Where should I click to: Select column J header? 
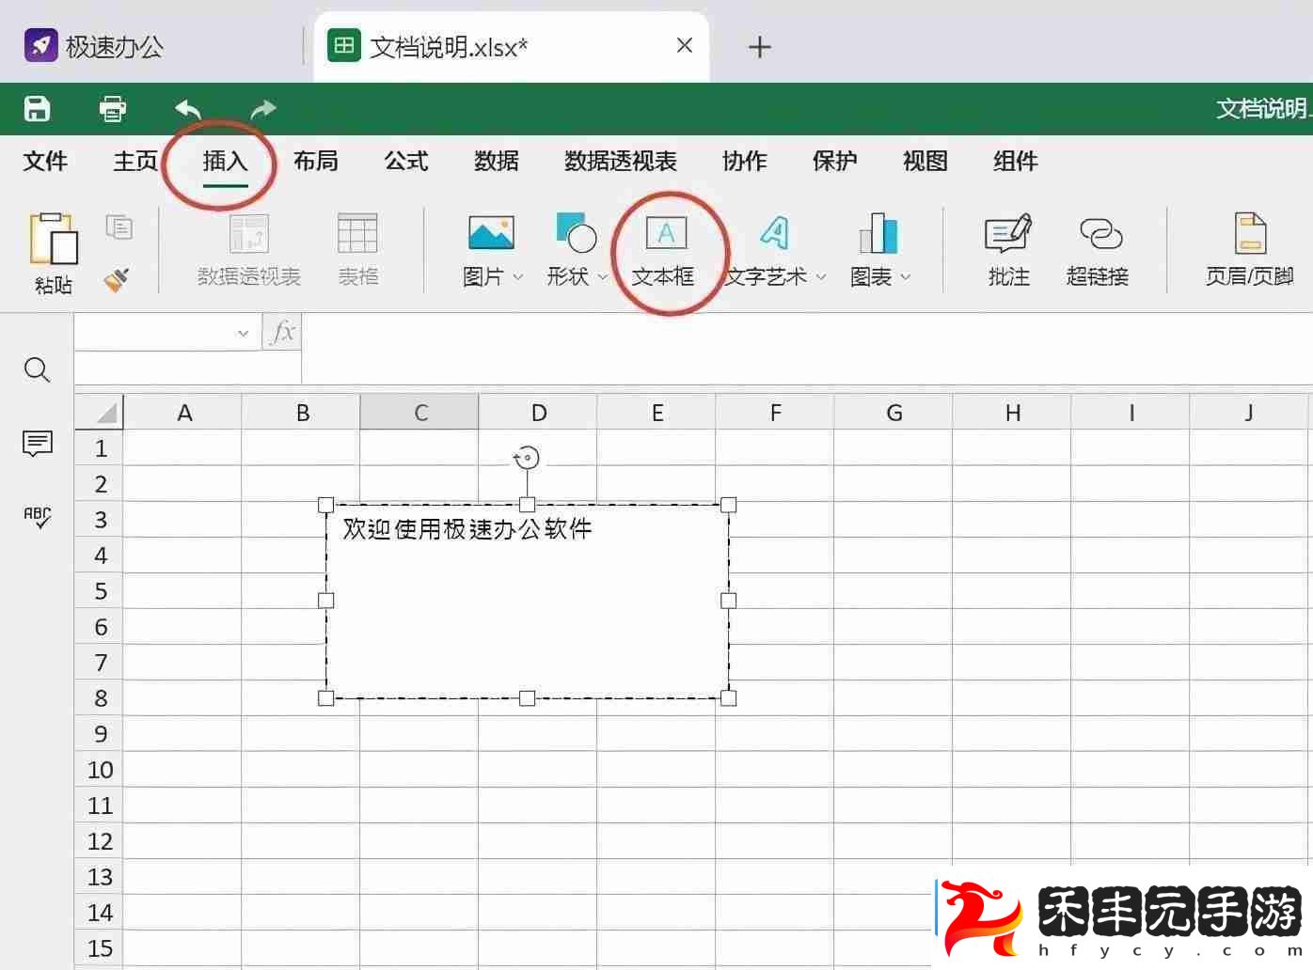click(x=1249, y=412)
